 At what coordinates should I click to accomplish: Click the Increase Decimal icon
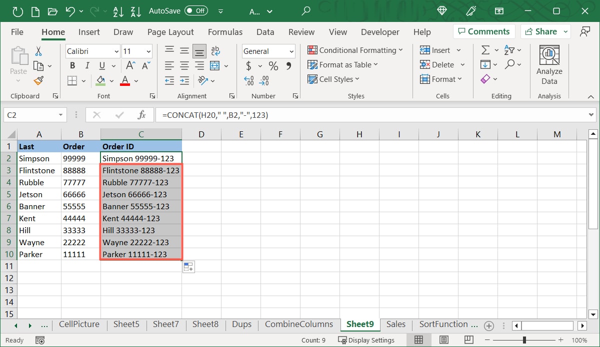[249, 80]
